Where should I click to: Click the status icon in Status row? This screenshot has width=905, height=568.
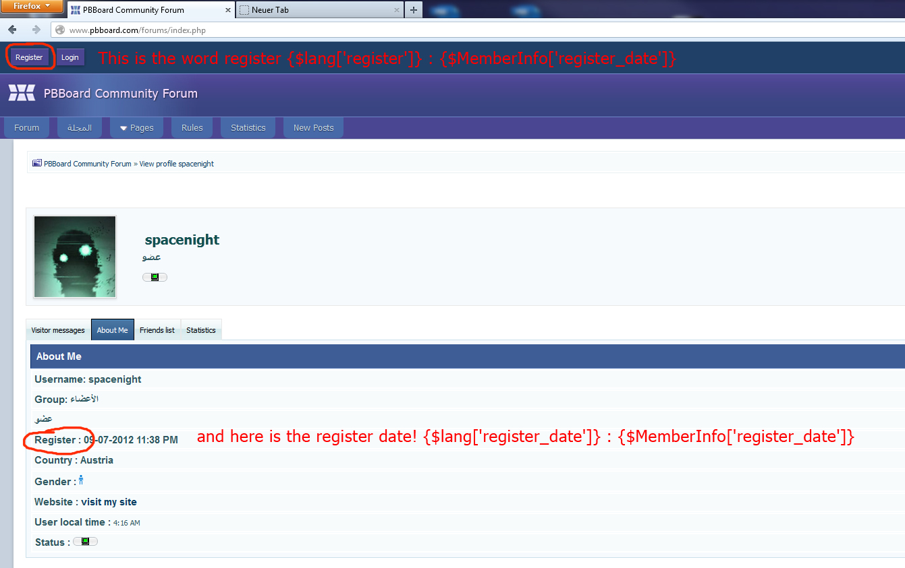tap(85, 541)
